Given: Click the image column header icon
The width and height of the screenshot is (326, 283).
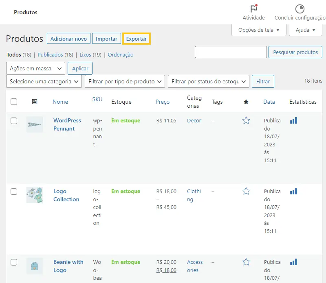Looking at the screenshot, I should [x=35, y=102].
